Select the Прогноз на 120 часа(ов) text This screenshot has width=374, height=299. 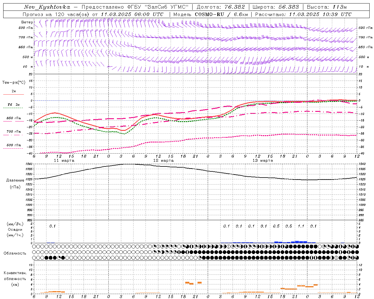coord(56,14)
